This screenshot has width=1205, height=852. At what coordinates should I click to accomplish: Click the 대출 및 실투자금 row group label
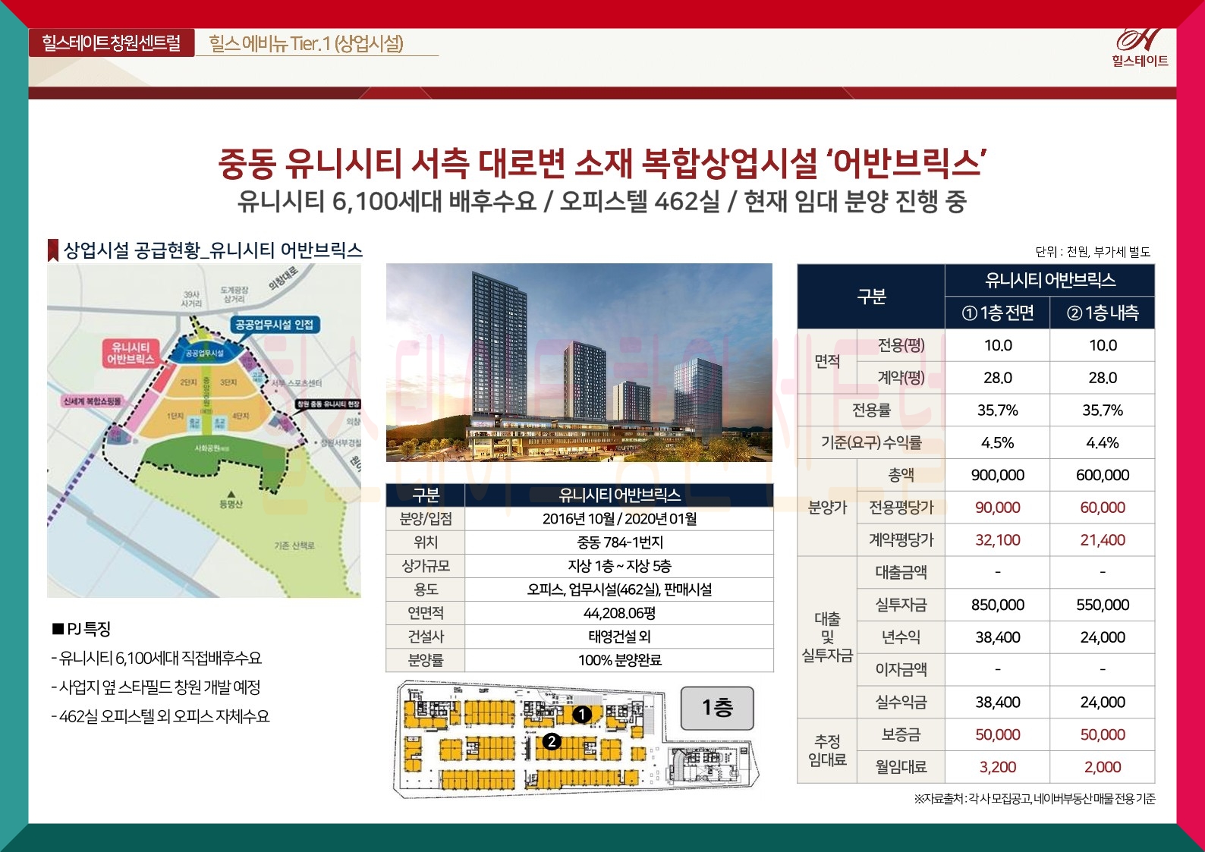pos(827,637)
